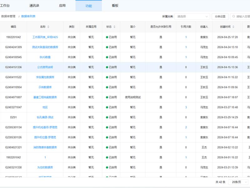Click the 编码 column header

(x=13, y=27)
